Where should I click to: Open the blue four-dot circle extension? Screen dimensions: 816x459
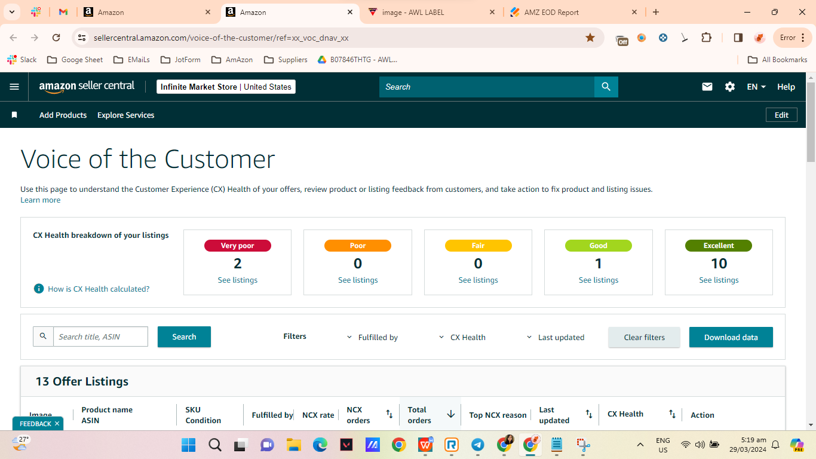coord(663,38)
